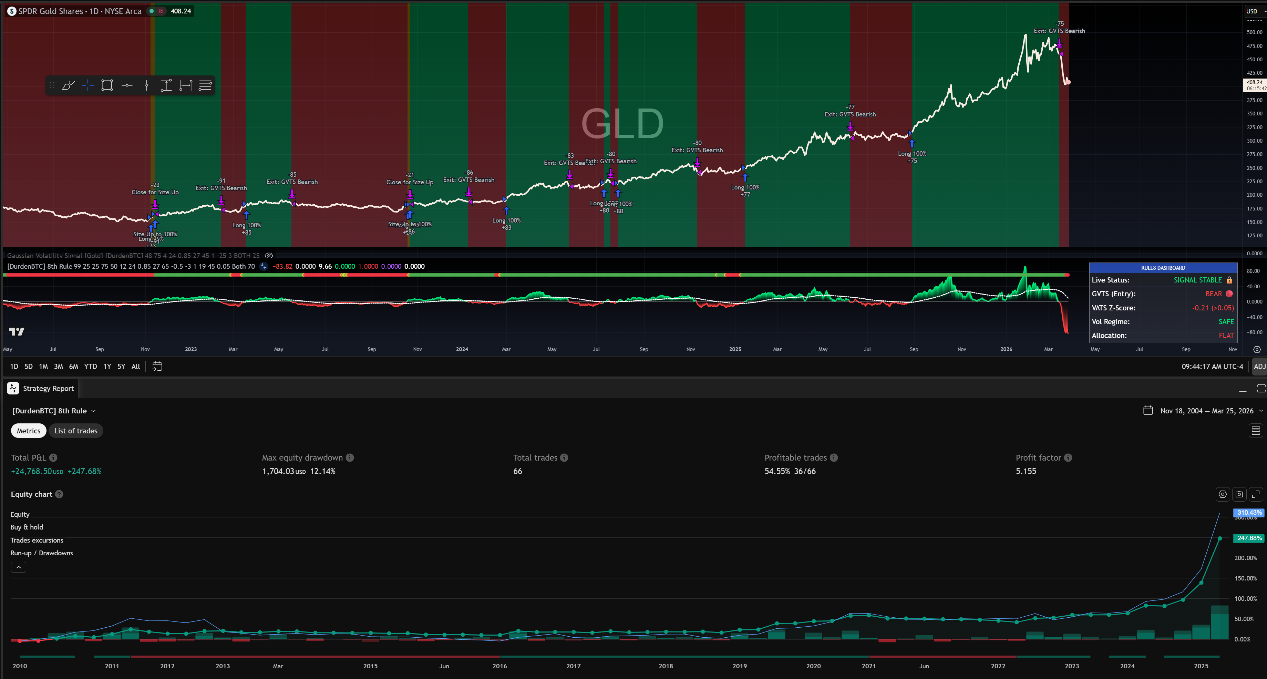Select the crosshair cursor tool
This screenshot has height=679, width=1267.
[87, 86]
